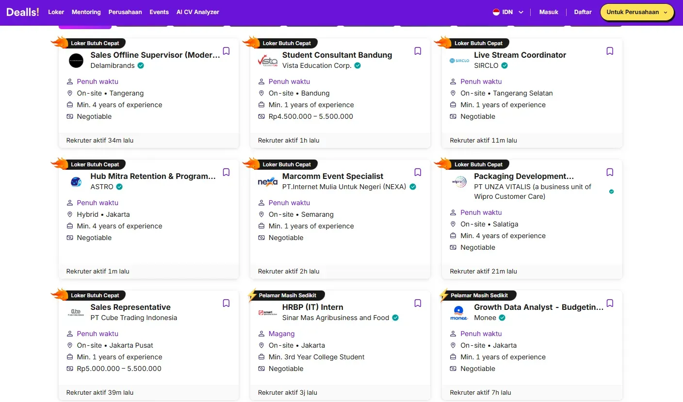The width and height of the screenshot is (683, 402).
Task: Bookmark the Student Consultant Bandung job
Action: point(418,51)
